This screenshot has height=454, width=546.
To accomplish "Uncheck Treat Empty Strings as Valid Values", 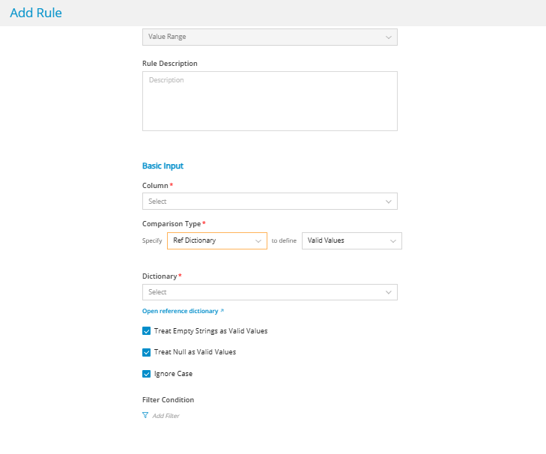I will pos(147,330).
